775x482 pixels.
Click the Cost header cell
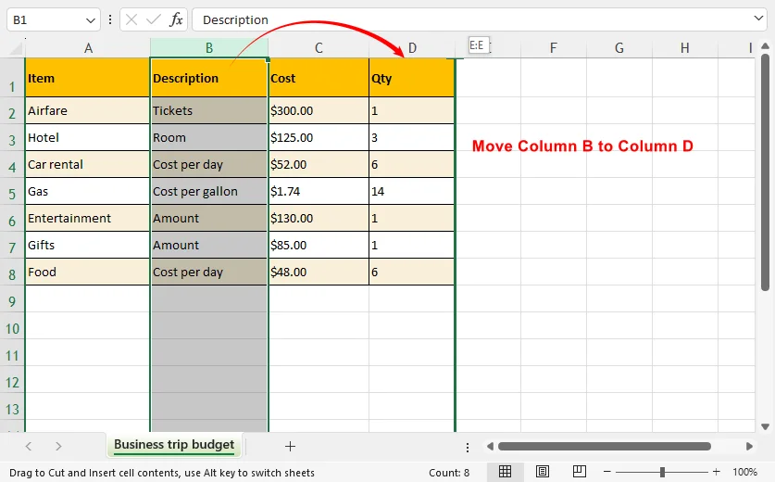(319, 78)
